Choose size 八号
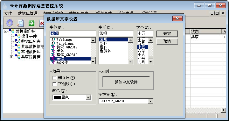This screenshot has width=229, height=121. click(143, 62)
